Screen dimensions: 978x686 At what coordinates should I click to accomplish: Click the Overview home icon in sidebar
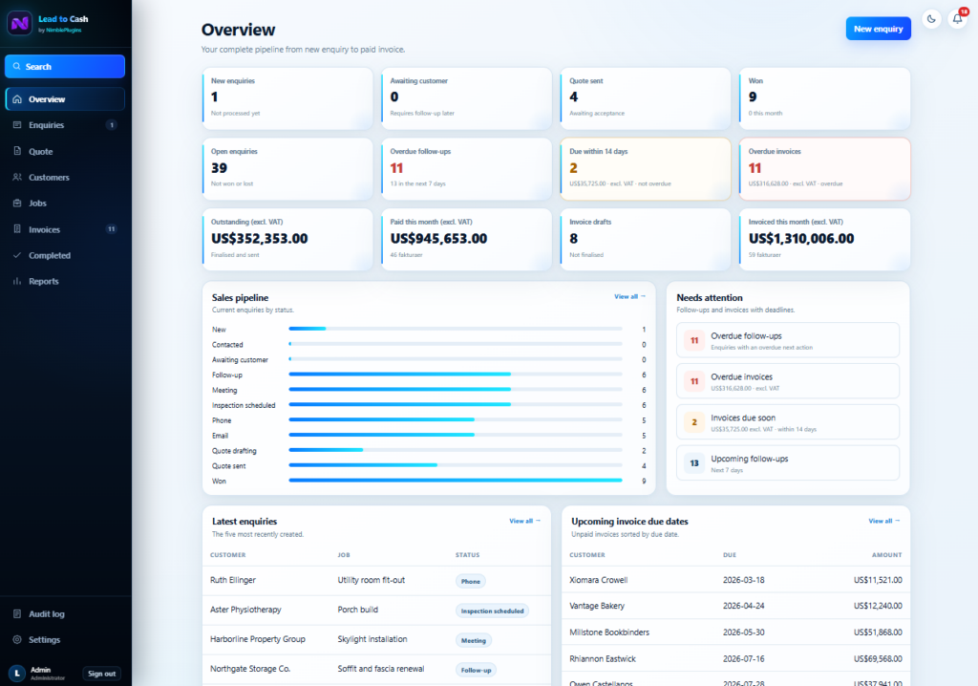coord(17,99)
